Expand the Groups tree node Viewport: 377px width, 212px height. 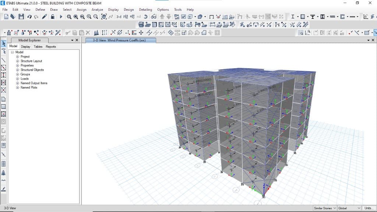pos(17,74)
